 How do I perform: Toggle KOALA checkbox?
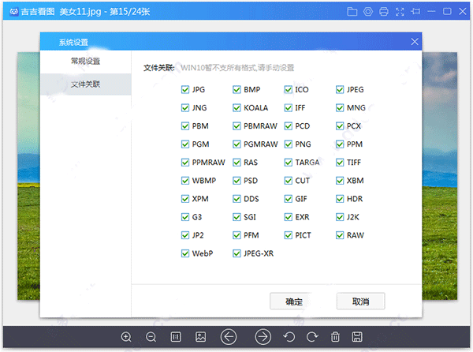(236, 108)
